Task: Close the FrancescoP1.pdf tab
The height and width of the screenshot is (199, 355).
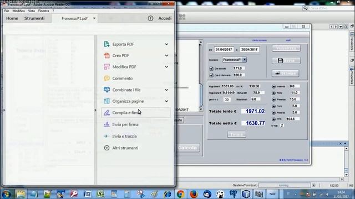Action: (94, 18)
